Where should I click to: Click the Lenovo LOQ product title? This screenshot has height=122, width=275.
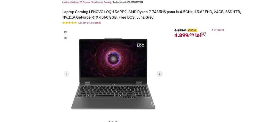(152, 14)
